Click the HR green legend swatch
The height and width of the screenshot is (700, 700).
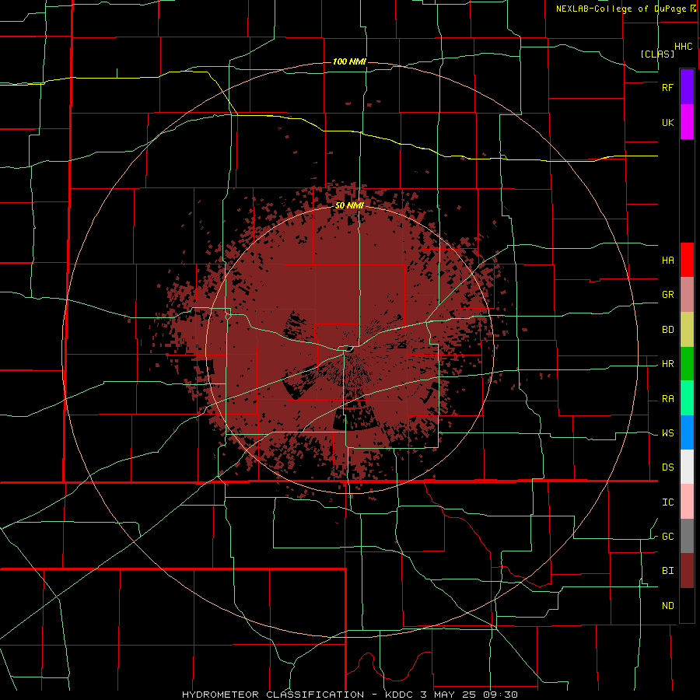point(687,363)
